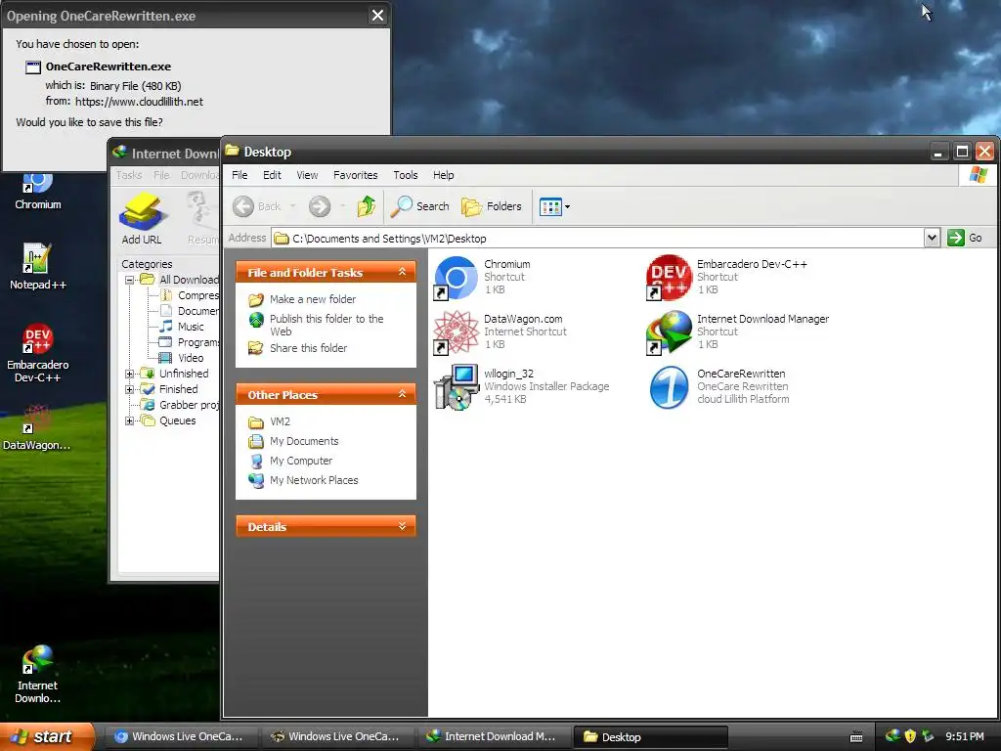Click Publish this folder to the Web
Image resolution: width=1001 pixels, height=751 pixels.
pos(316,325)
